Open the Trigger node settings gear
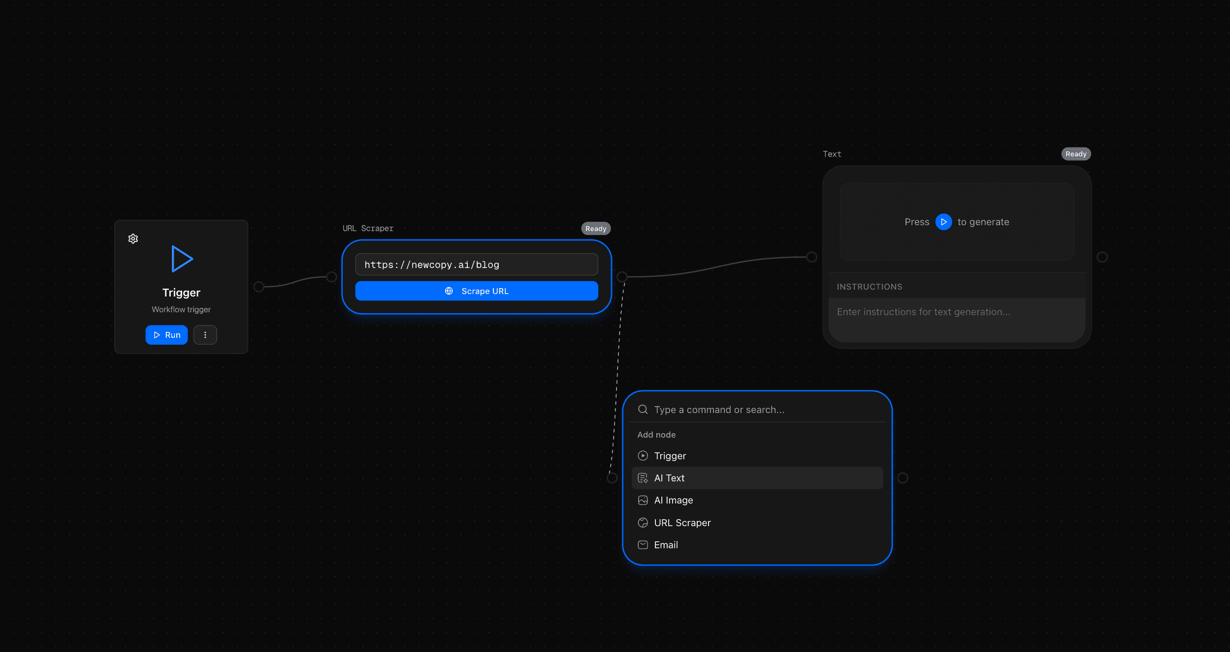 coord(133,239)
